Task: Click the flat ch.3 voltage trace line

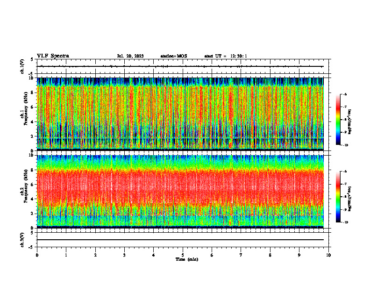Action: tap(180, 240)
